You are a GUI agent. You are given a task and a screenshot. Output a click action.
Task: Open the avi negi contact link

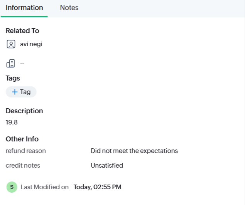click(31, 44)
